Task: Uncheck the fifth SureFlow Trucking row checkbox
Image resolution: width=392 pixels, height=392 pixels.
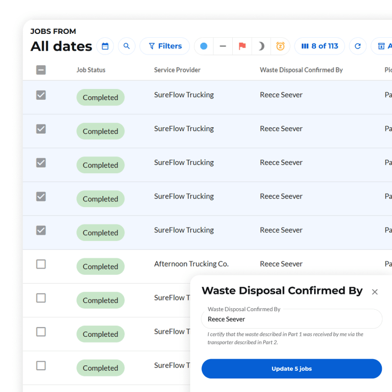Action: pyautogui.click(x=41, y=230)
